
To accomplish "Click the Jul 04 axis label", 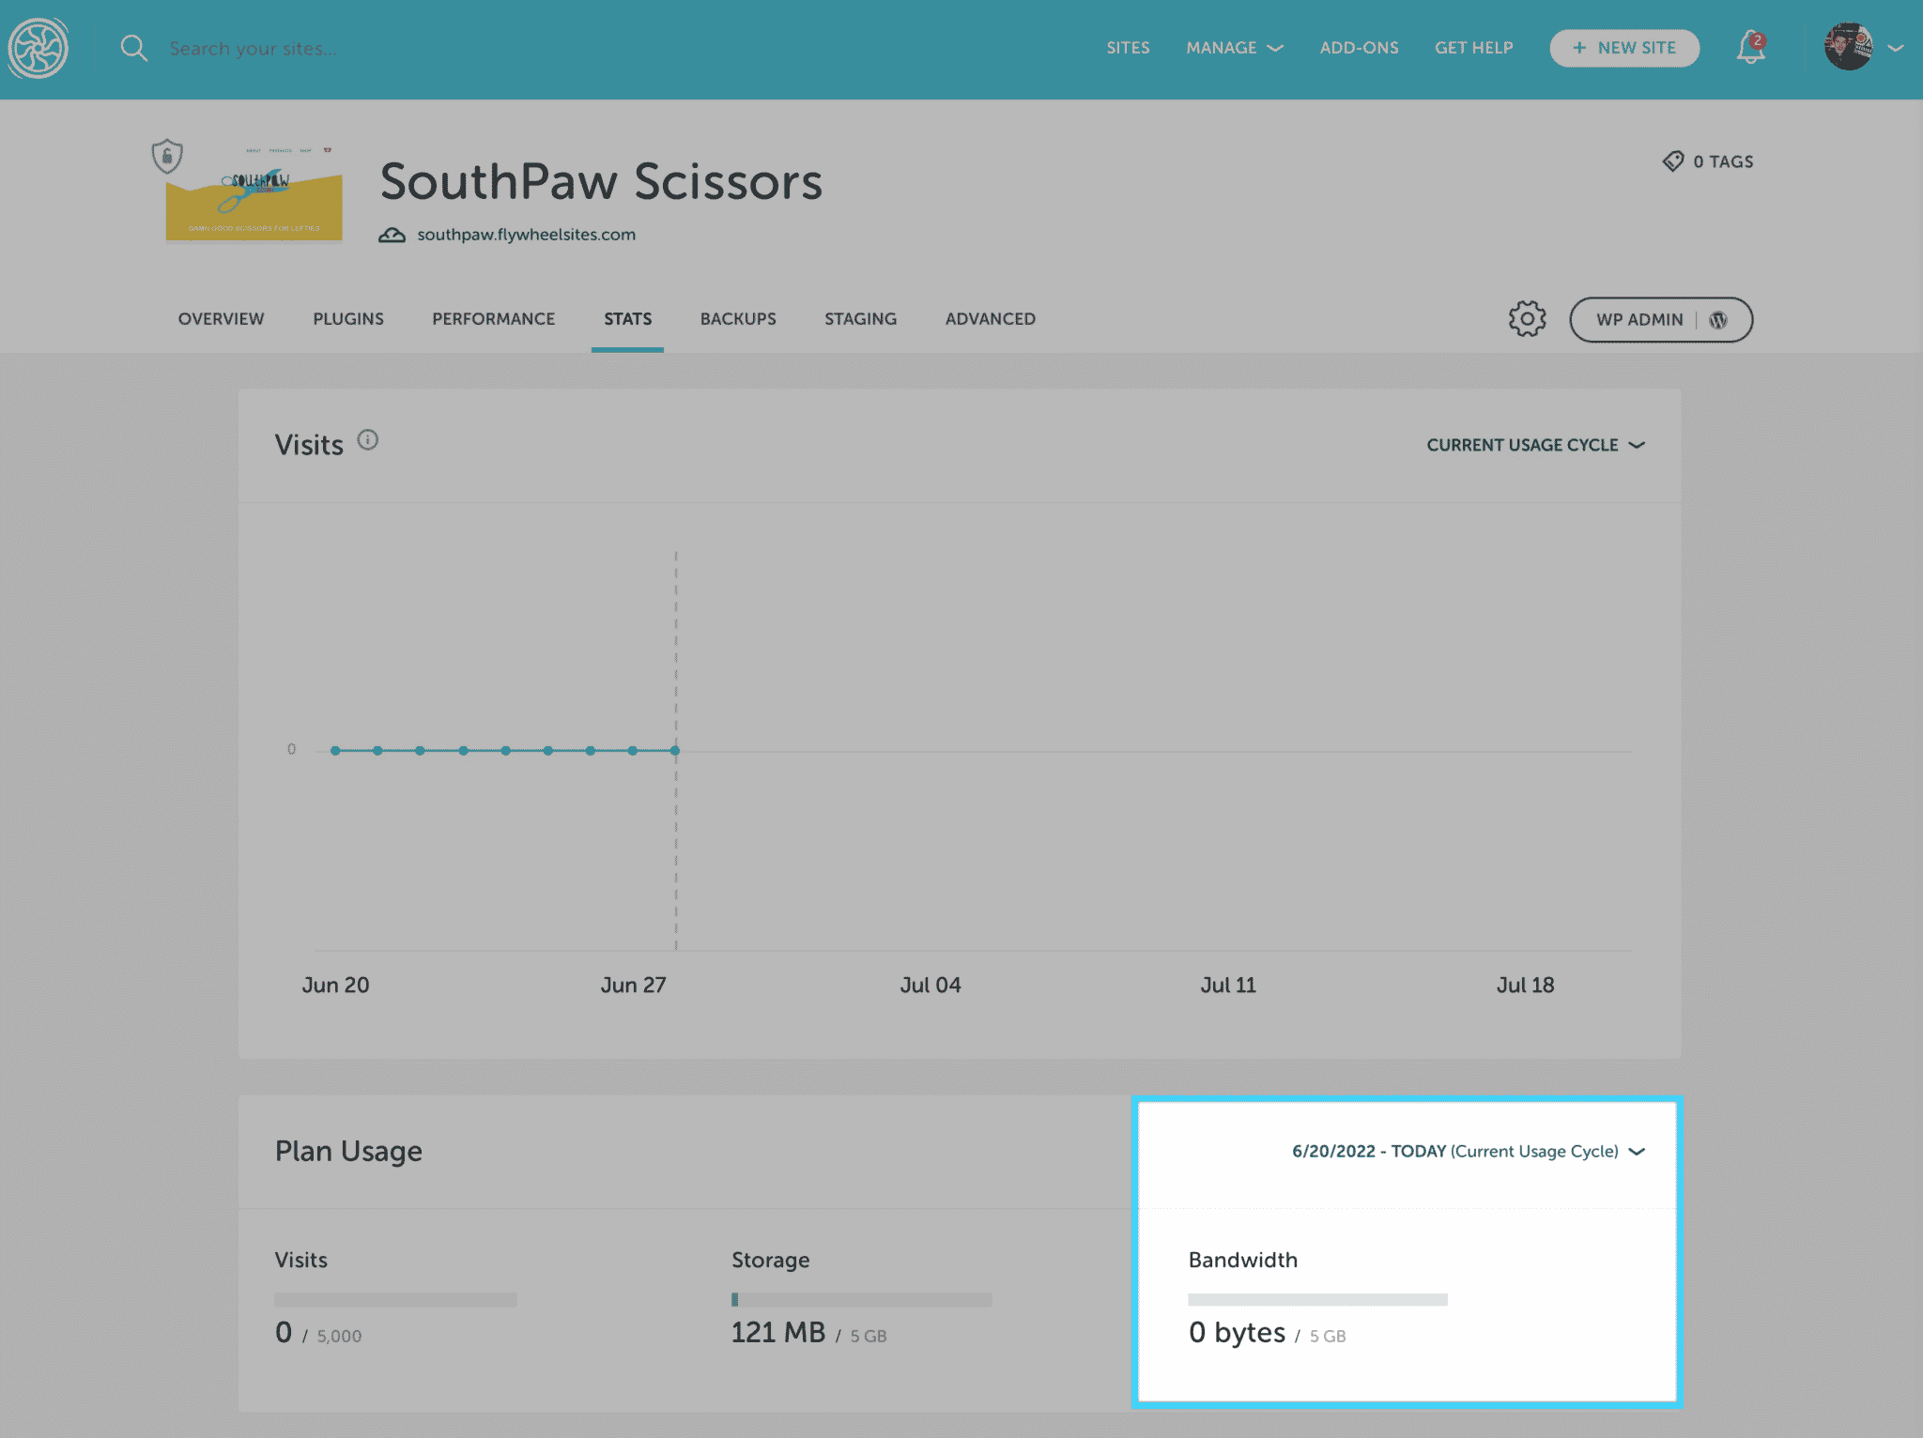I will click(x=931, y=986).
